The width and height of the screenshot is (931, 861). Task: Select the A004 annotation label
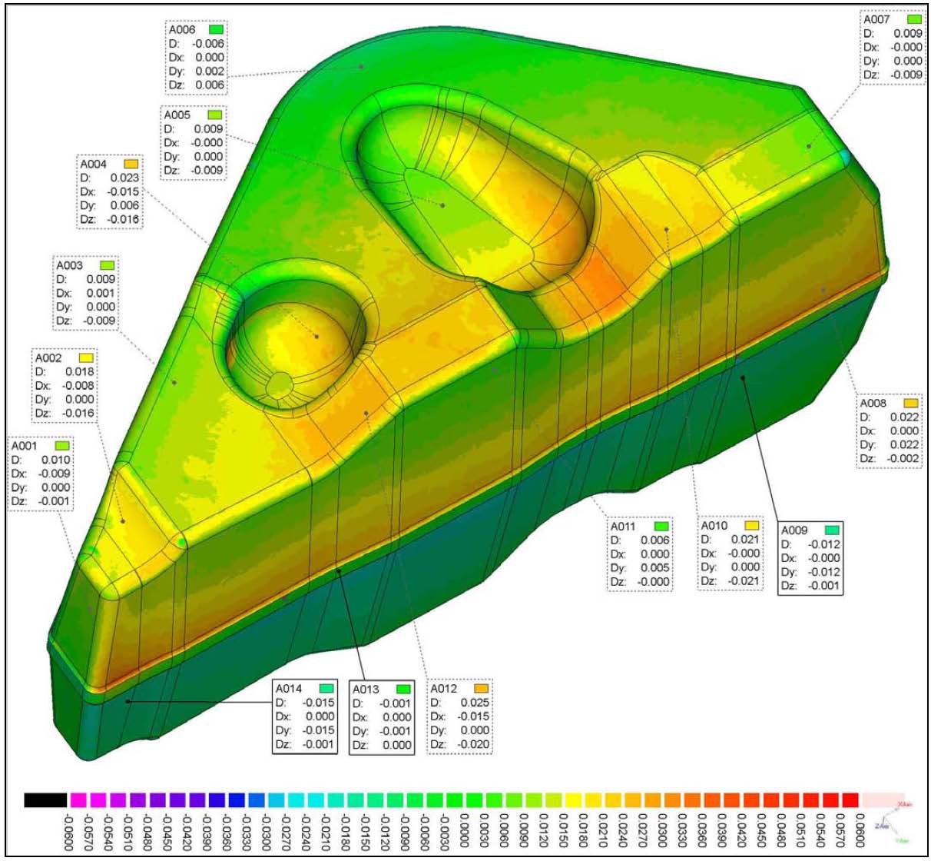tap(93, 164)
